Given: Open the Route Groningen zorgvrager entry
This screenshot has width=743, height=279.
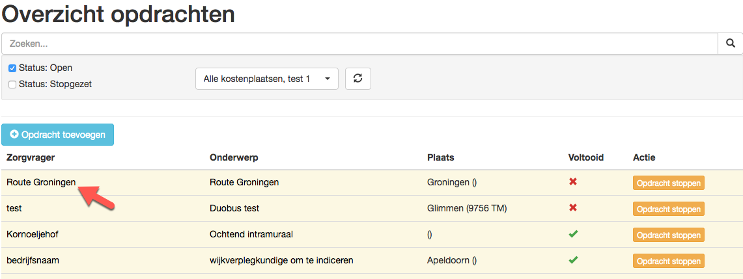Looking at the screenshot, I should (41, 182).
